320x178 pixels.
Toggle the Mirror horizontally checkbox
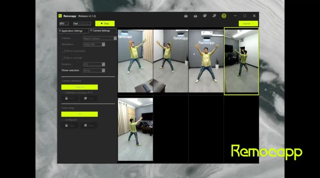[63, 51]
